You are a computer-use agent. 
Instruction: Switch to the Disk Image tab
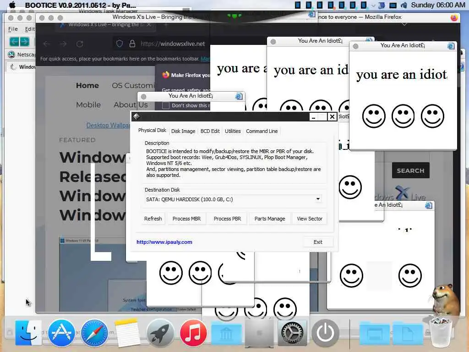tap(183, 131)
